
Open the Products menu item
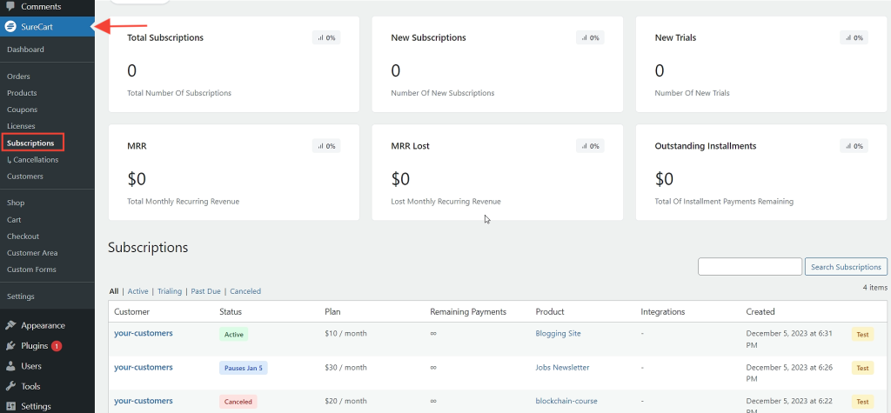click(x=22, y=93)
